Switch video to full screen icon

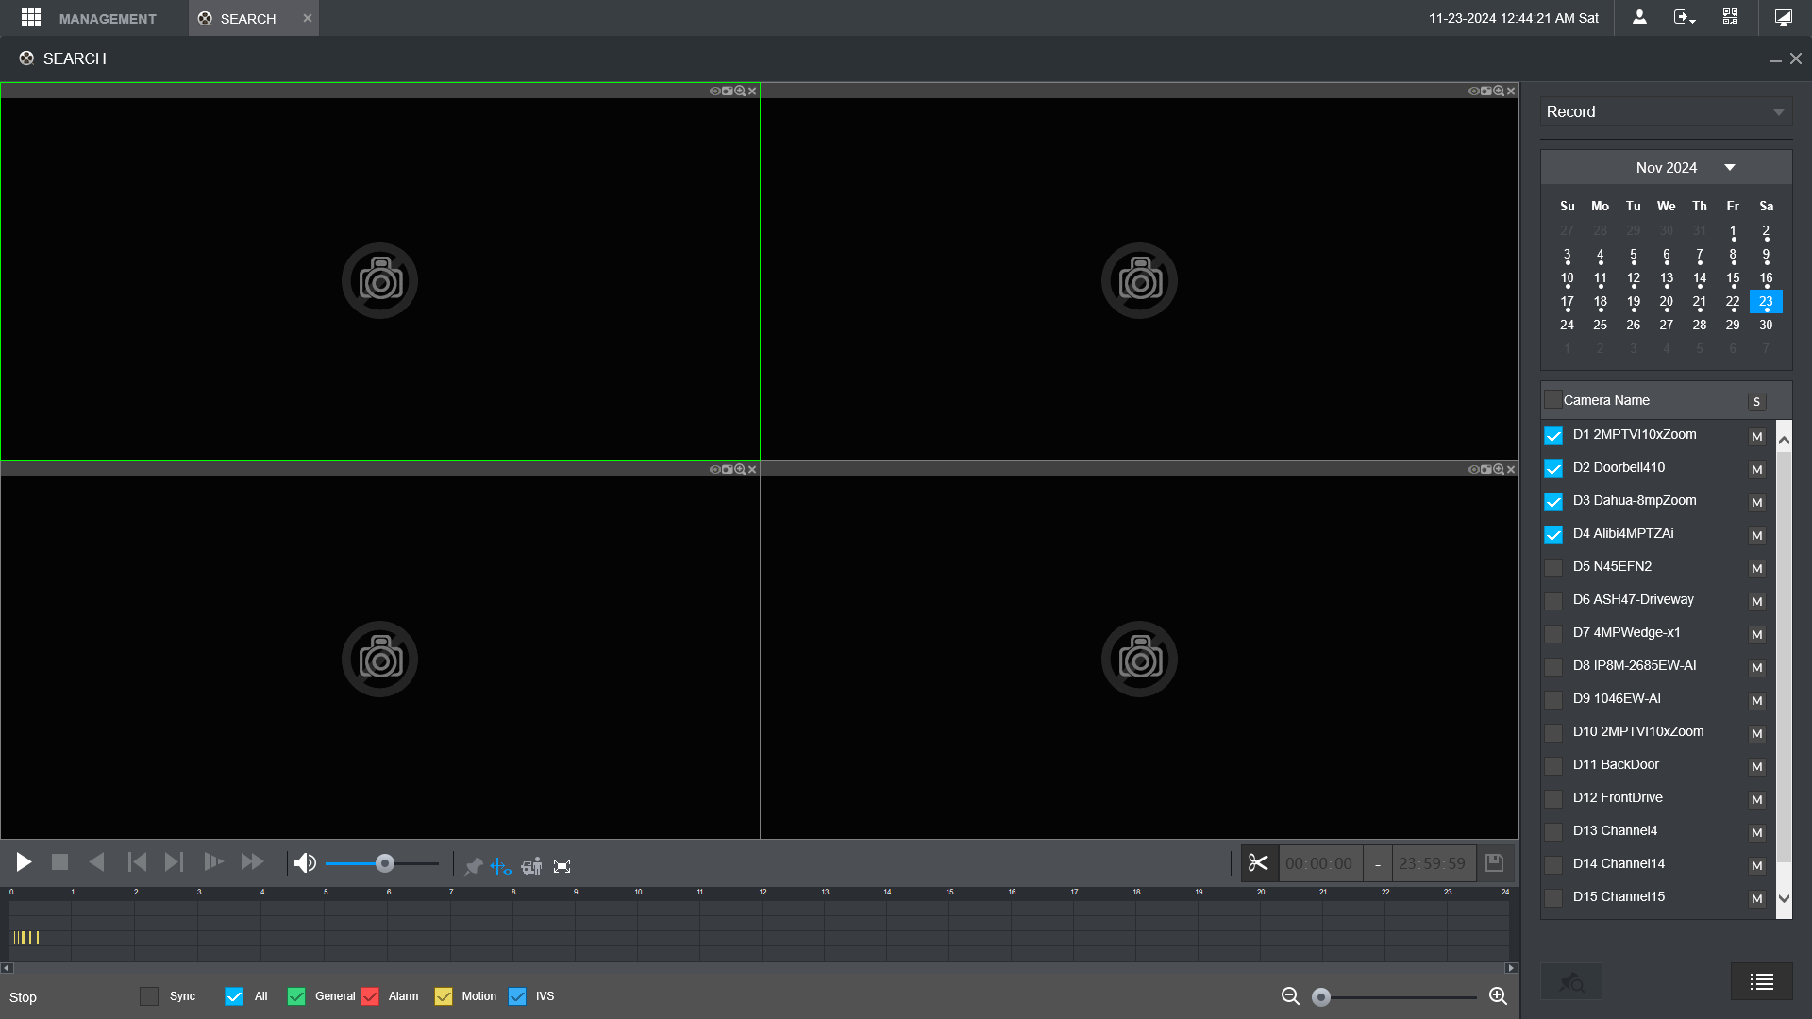click(562, 866)
